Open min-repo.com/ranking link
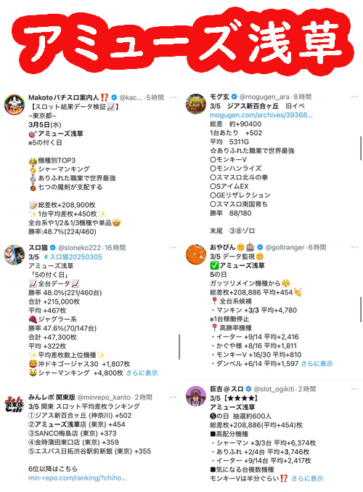This screenshot has width=363, height=492. tap(78, 478)
